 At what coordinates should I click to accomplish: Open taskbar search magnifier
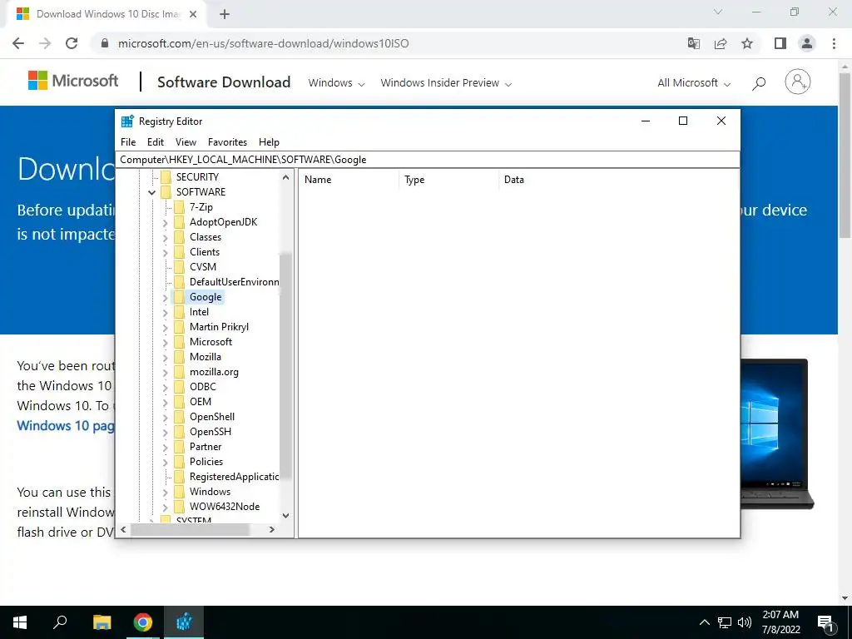pyautogui.click(x=60, y=622)
